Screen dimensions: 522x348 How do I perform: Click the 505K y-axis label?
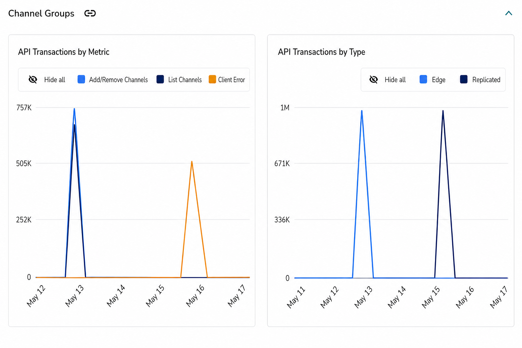point(24,163)
